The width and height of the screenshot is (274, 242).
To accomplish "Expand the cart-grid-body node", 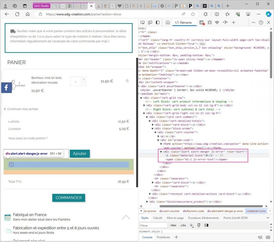I will (x=144, y=106).
